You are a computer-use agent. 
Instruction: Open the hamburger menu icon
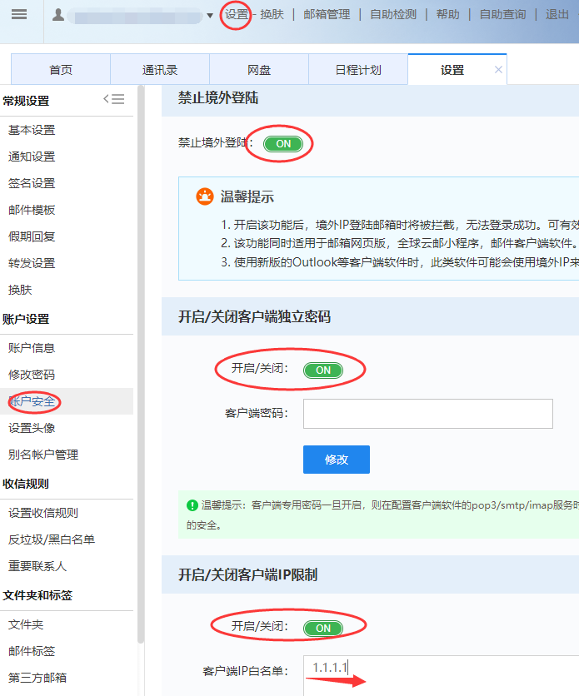(x=19, y=15)
